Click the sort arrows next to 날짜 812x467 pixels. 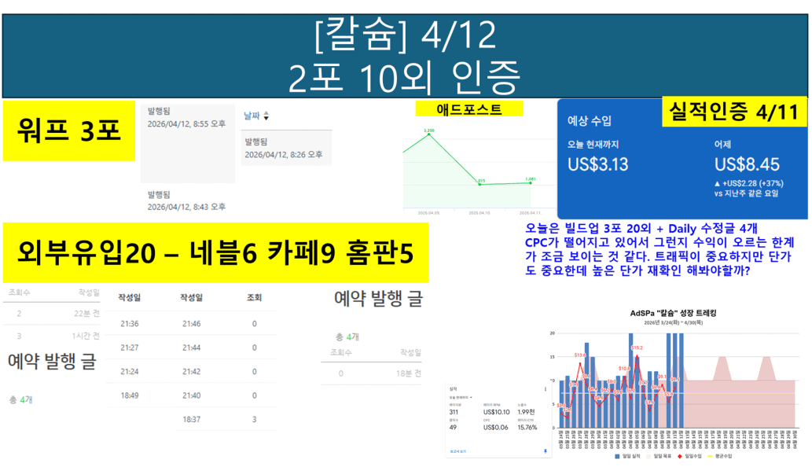pyautogui.click(x=266, y=116)
